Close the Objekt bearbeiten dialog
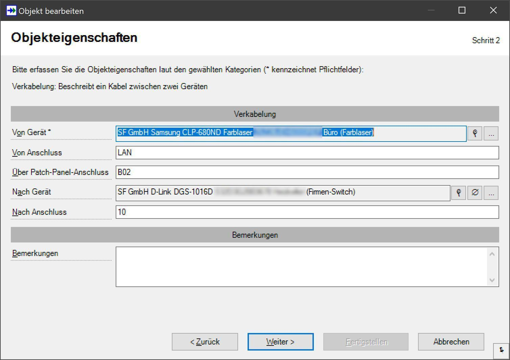 493,10
